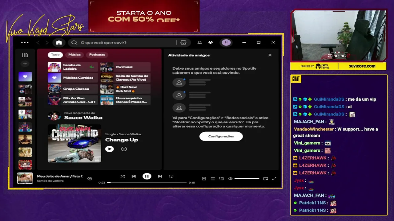Mute the volume

(x=230, y=179)
